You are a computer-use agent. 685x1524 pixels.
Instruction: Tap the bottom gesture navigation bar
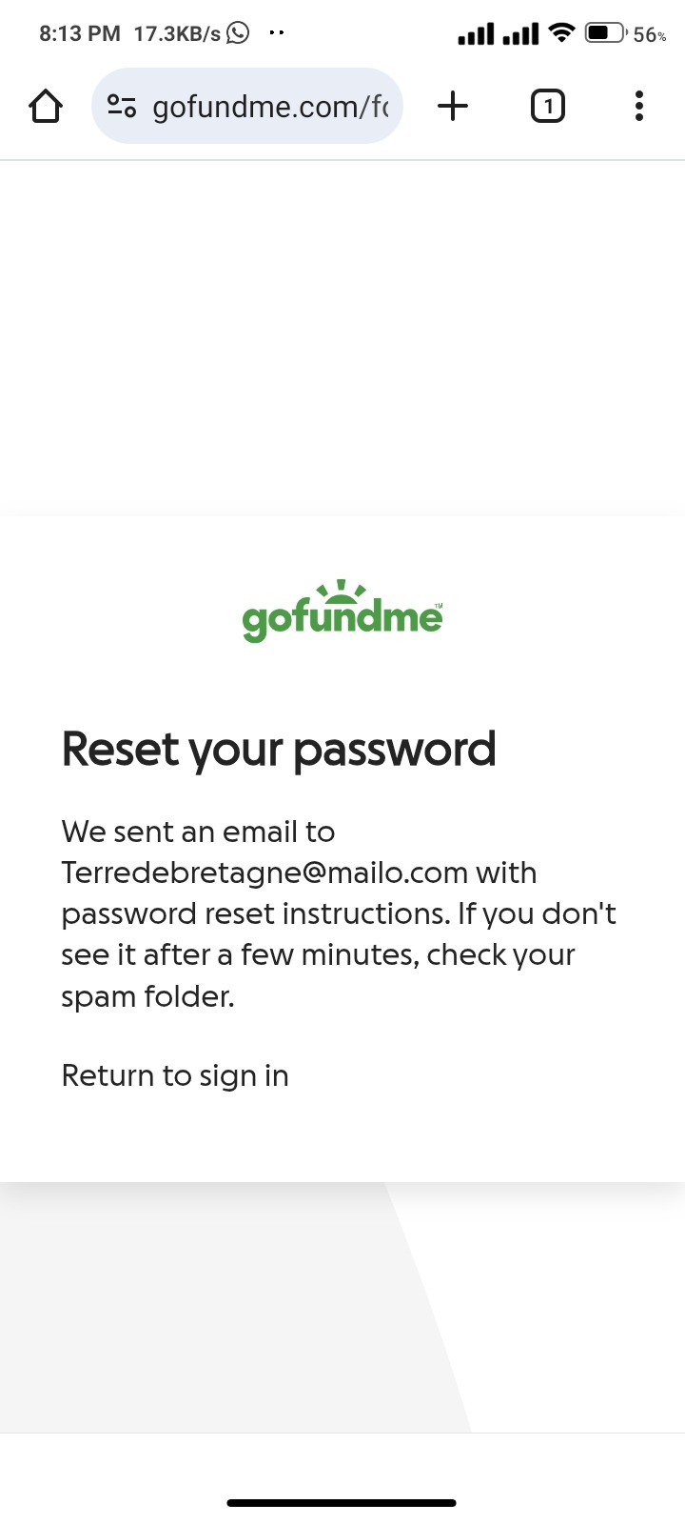342,1503
